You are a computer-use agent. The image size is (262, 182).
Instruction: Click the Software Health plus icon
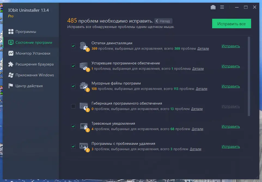coord(11,42)
